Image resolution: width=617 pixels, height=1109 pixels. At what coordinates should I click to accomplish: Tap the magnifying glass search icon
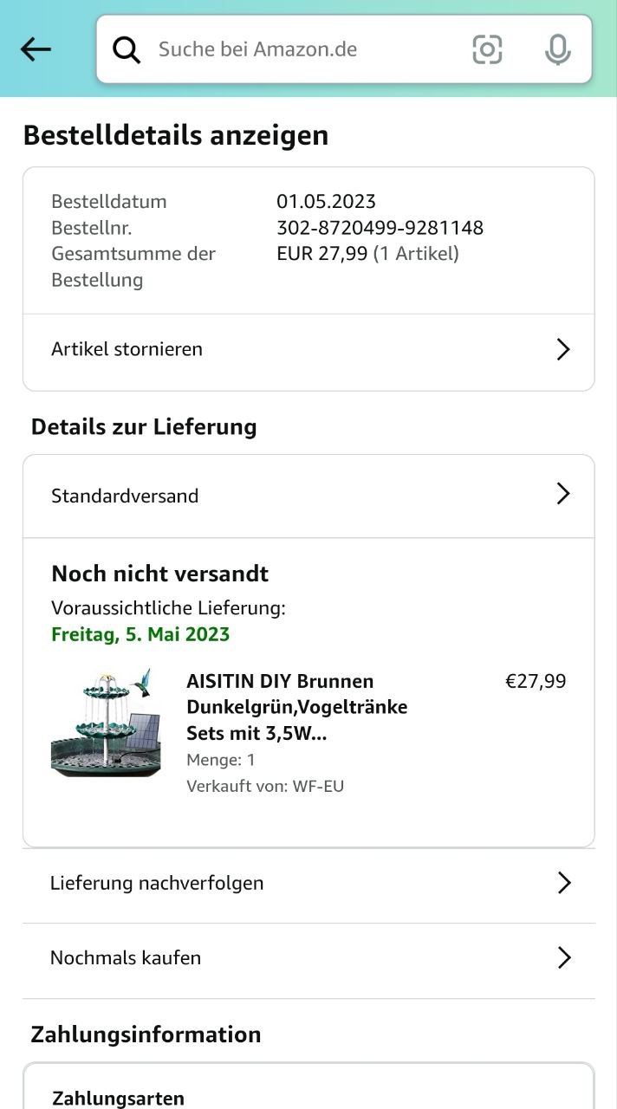point(127,50)
